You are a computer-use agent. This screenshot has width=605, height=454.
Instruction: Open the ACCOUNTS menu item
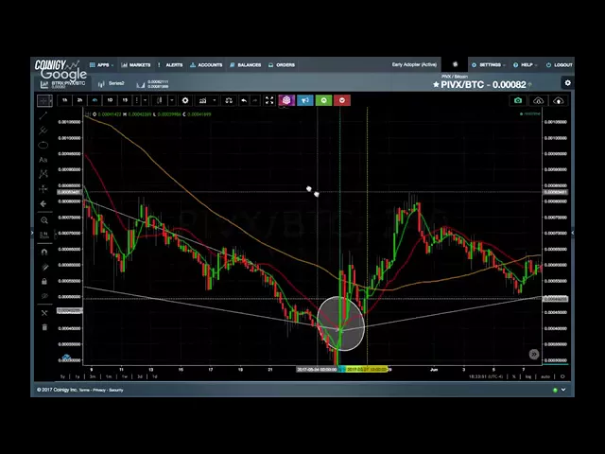[x=206, y=65]
